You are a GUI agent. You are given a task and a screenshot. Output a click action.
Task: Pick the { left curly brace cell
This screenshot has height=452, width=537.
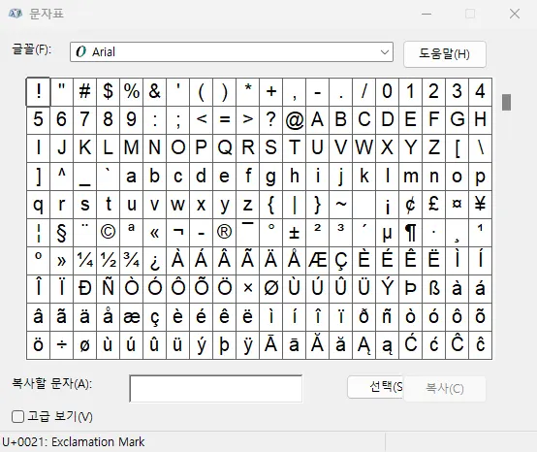(x=270, y=205)
